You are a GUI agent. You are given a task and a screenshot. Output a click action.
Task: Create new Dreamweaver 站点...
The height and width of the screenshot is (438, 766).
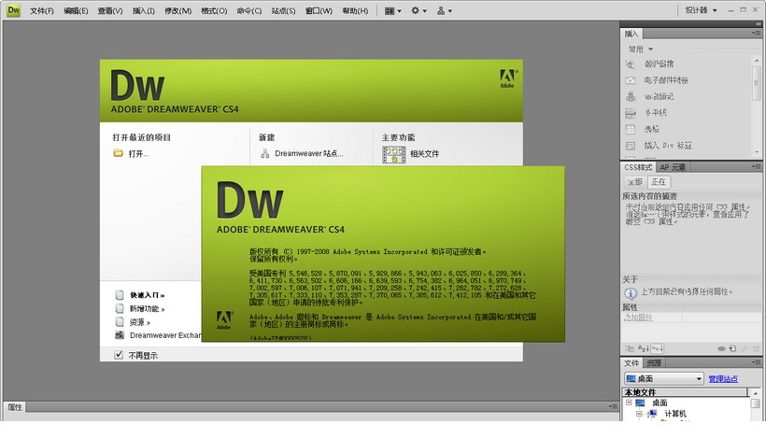click(x=302, y=153)
